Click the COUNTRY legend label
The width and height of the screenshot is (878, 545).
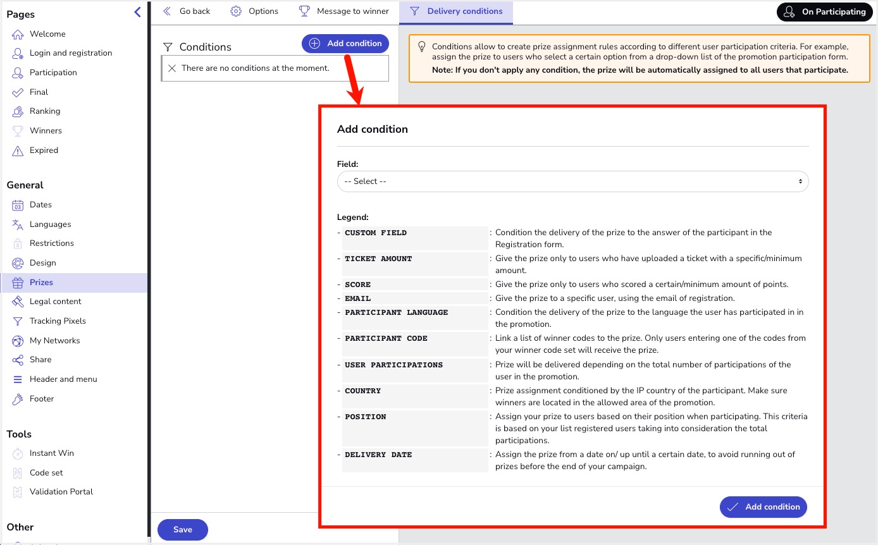click(363, 391)
